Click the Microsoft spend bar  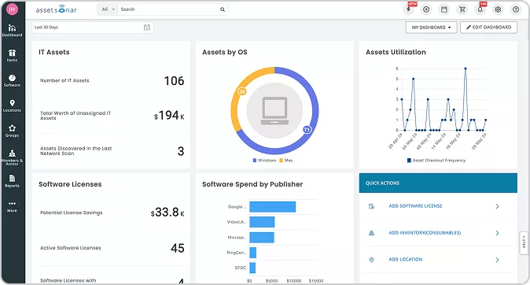[262, 237]
